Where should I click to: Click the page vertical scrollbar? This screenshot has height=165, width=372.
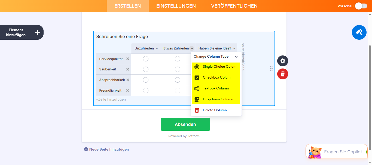370,98
